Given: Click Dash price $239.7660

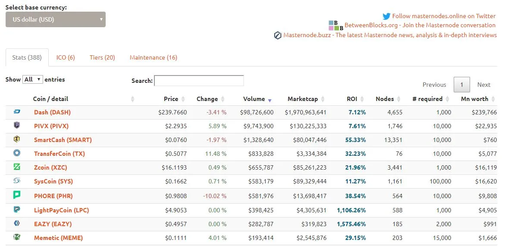Looking at the screenshot, I should click(173, 113).
